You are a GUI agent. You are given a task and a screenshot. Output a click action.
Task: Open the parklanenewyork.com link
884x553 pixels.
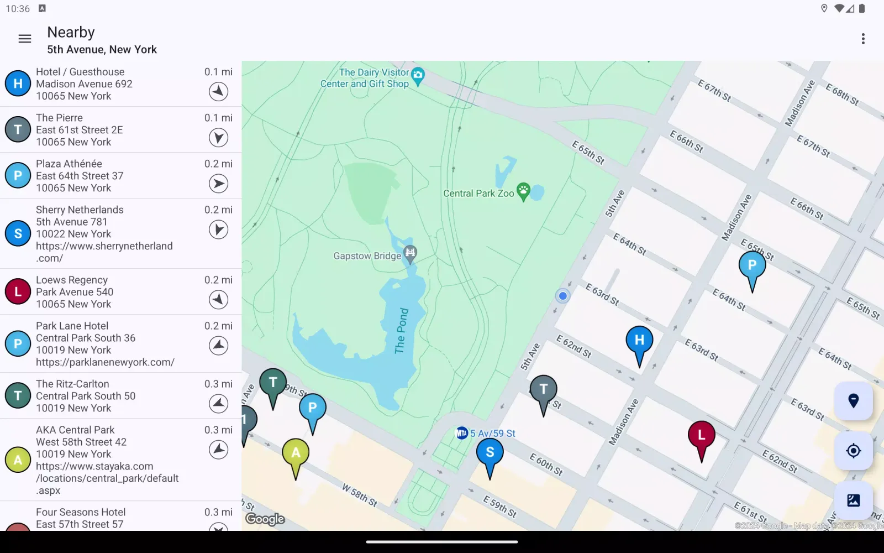coord(105,362)
